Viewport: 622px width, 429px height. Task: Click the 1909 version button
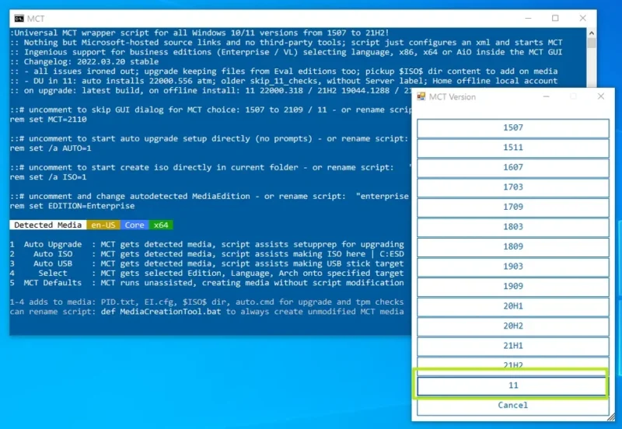tap(512, 287)
